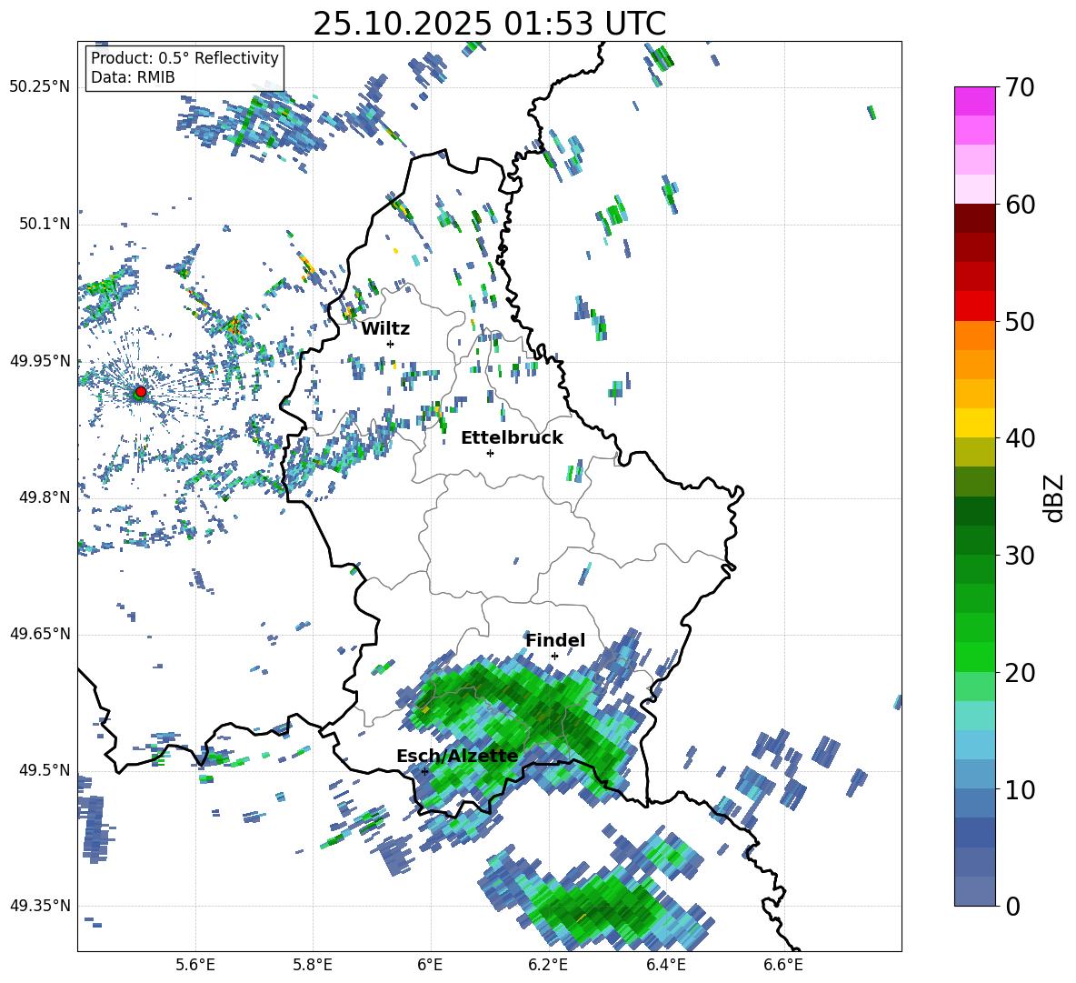Click the Ettelbruck station cross marker

[490, 453]
